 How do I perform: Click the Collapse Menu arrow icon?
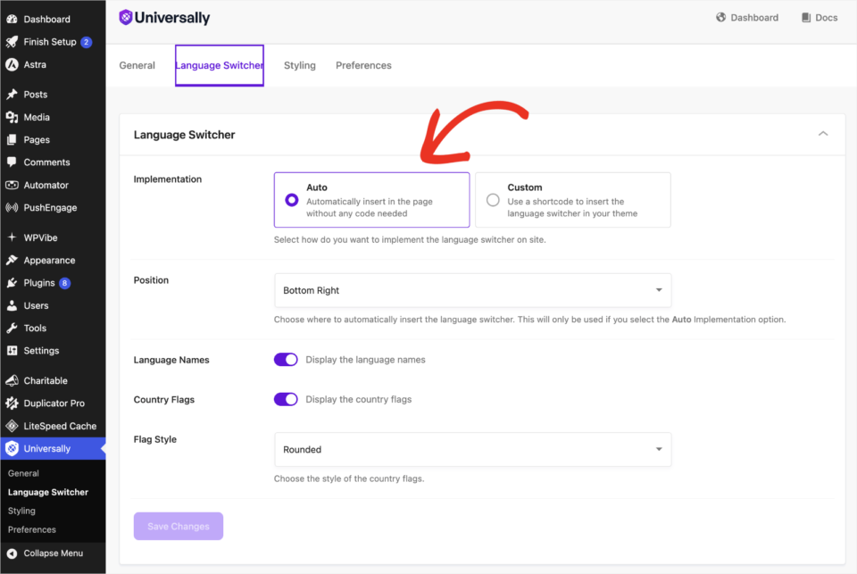click(x=12, y=553)
